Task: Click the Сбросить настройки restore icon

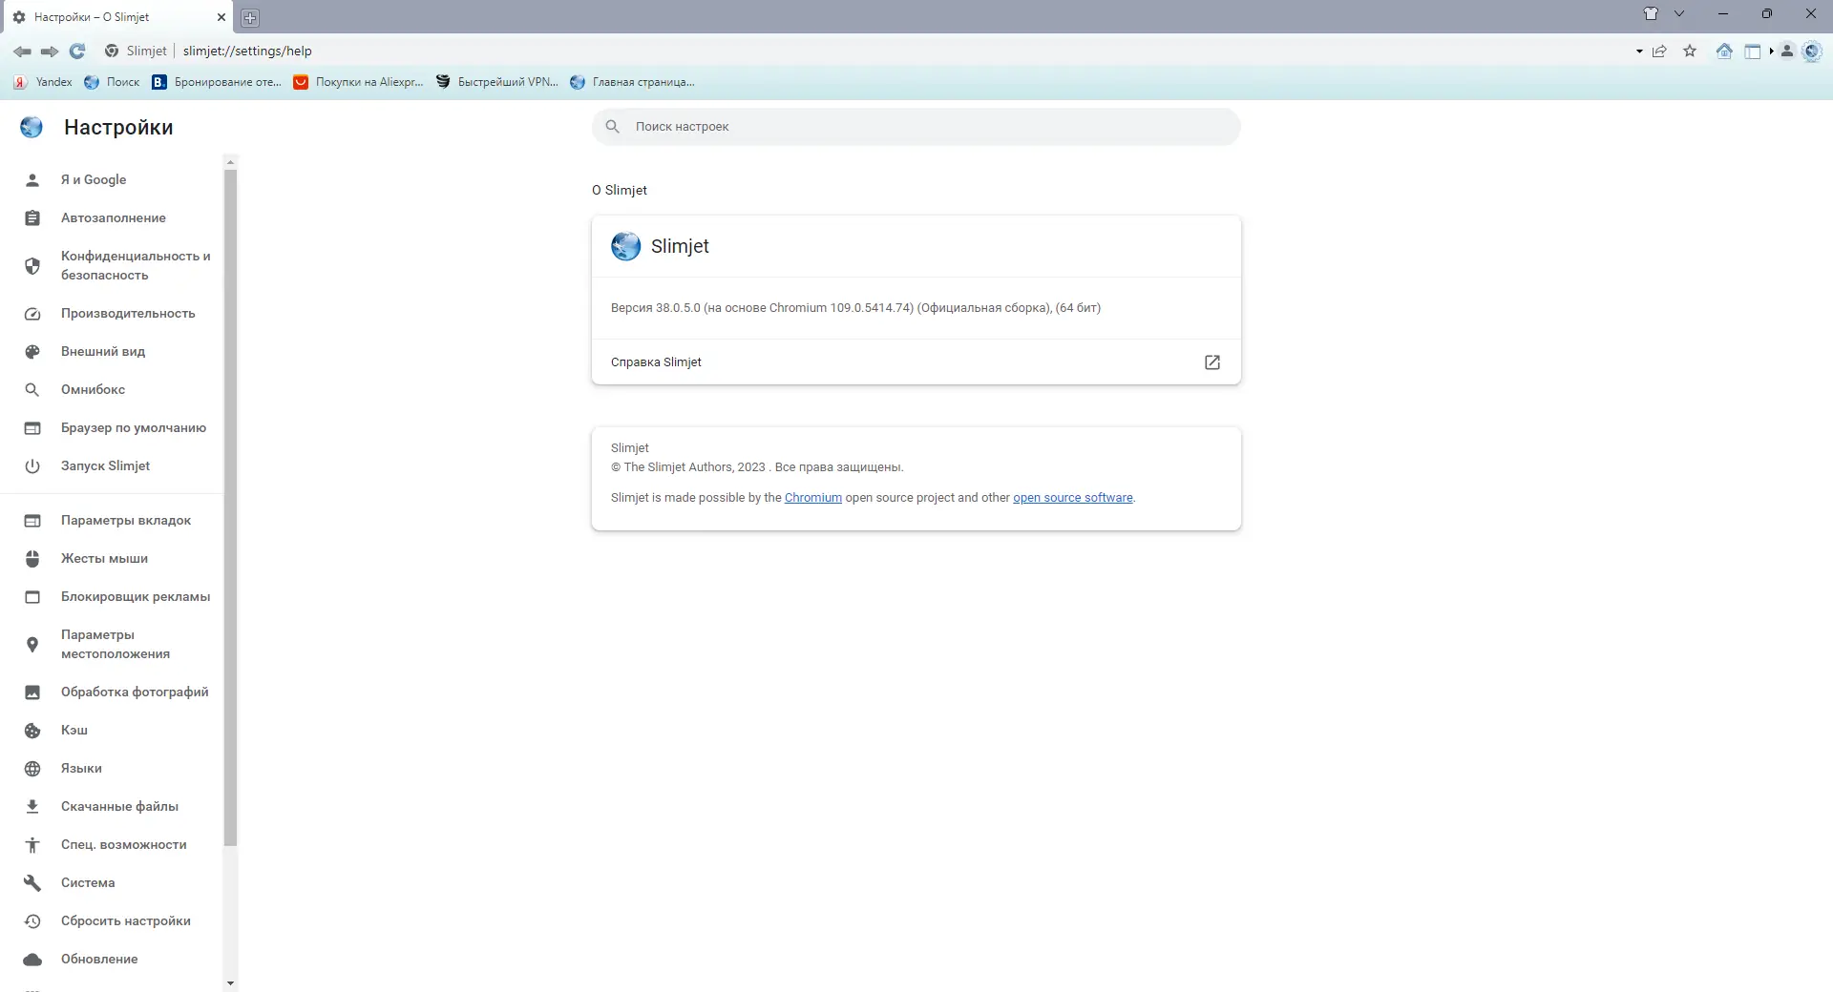Action: [x=32, y=921]
